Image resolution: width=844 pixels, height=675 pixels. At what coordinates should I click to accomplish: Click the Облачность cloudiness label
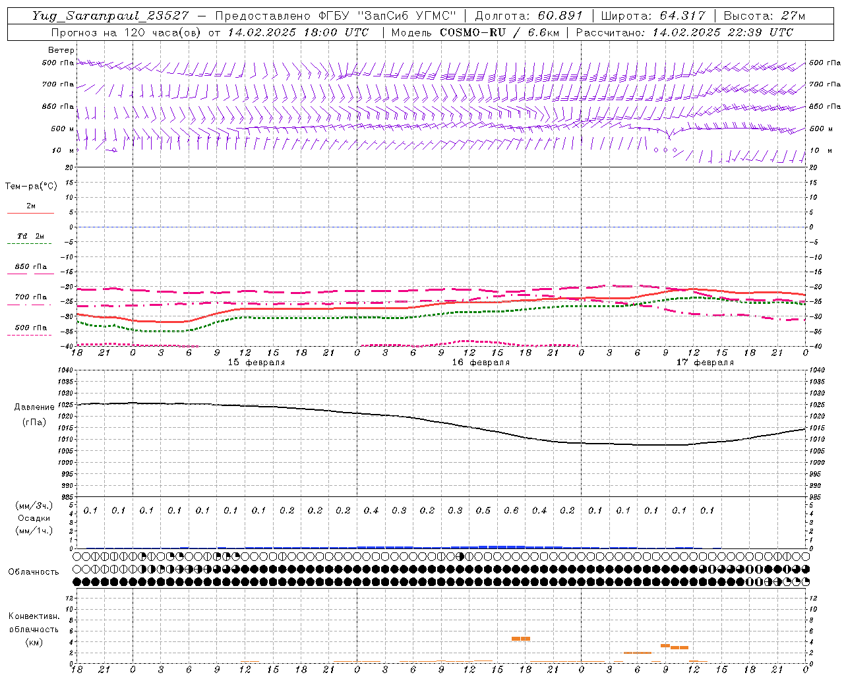[34, 572]
